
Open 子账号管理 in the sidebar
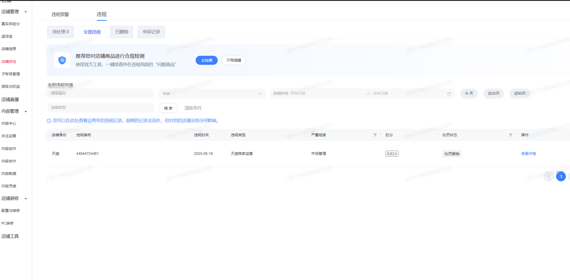11,74
